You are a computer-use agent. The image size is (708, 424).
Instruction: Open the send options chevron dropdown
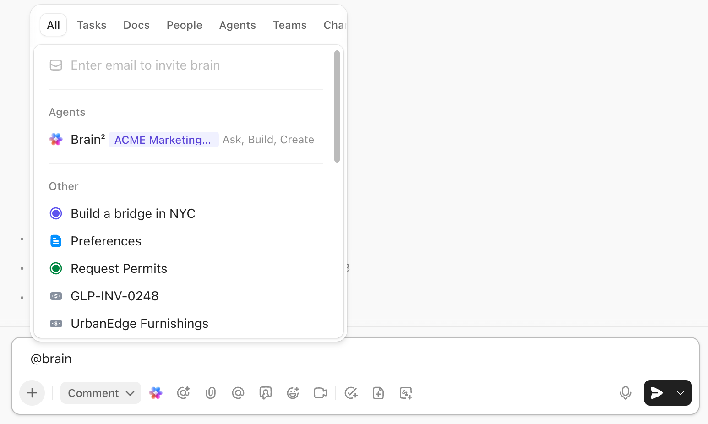pos(681,393)
